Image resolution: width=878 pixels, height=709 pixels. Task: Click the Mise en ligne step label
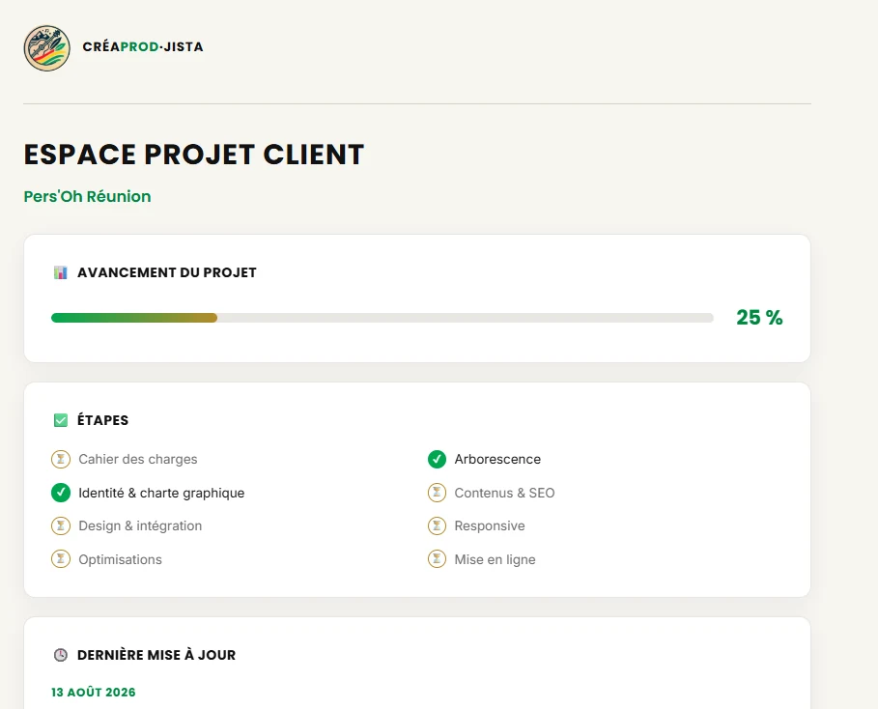[495, 559]
